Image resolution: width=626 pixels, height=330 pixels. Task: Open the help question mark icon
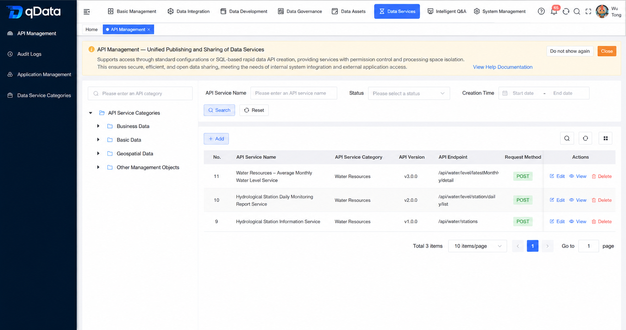click(541, 11)
